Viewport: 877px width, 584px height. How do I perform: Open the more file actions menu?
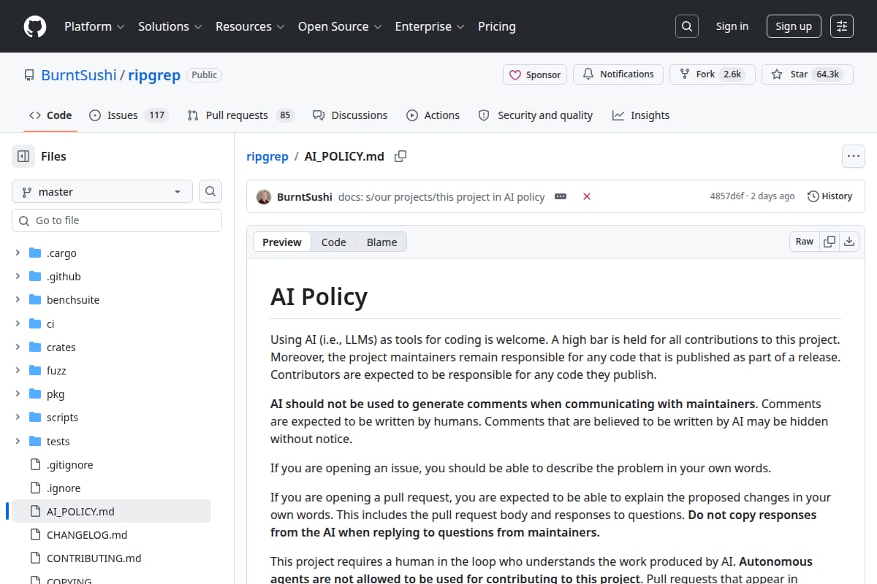(854, 156)
